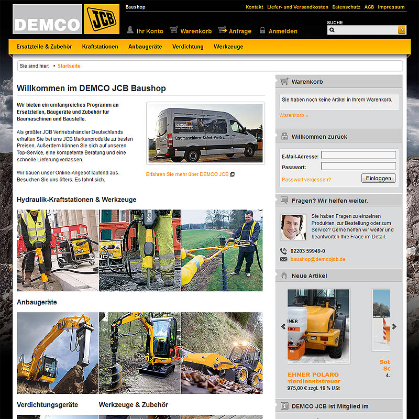This screenshot has width=419, height=419.
Task: Click the Verdichtungsgeräte heading
Action: [47, 405]
